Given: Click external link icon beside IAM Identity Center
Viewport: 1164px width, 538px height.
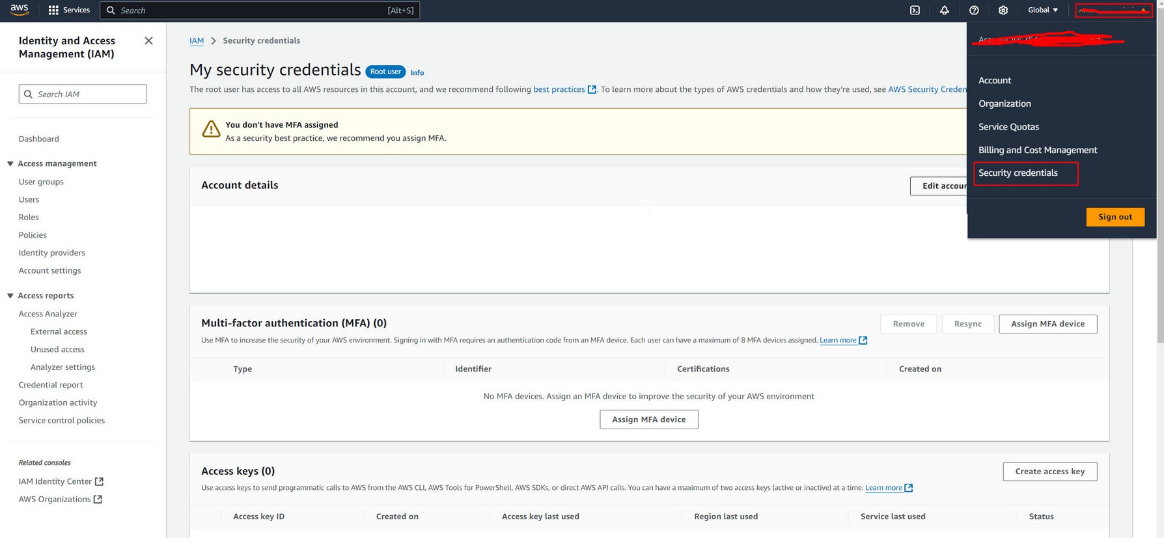Looking at the screenshot, I should (x=99, y=481).
